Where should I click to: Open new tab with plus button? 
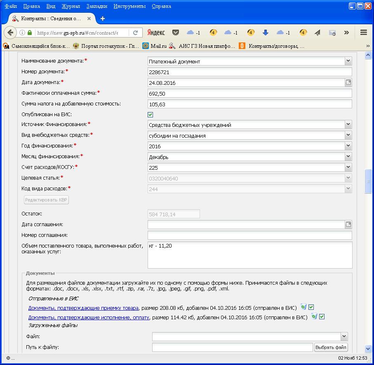click(x=103, y=19)
